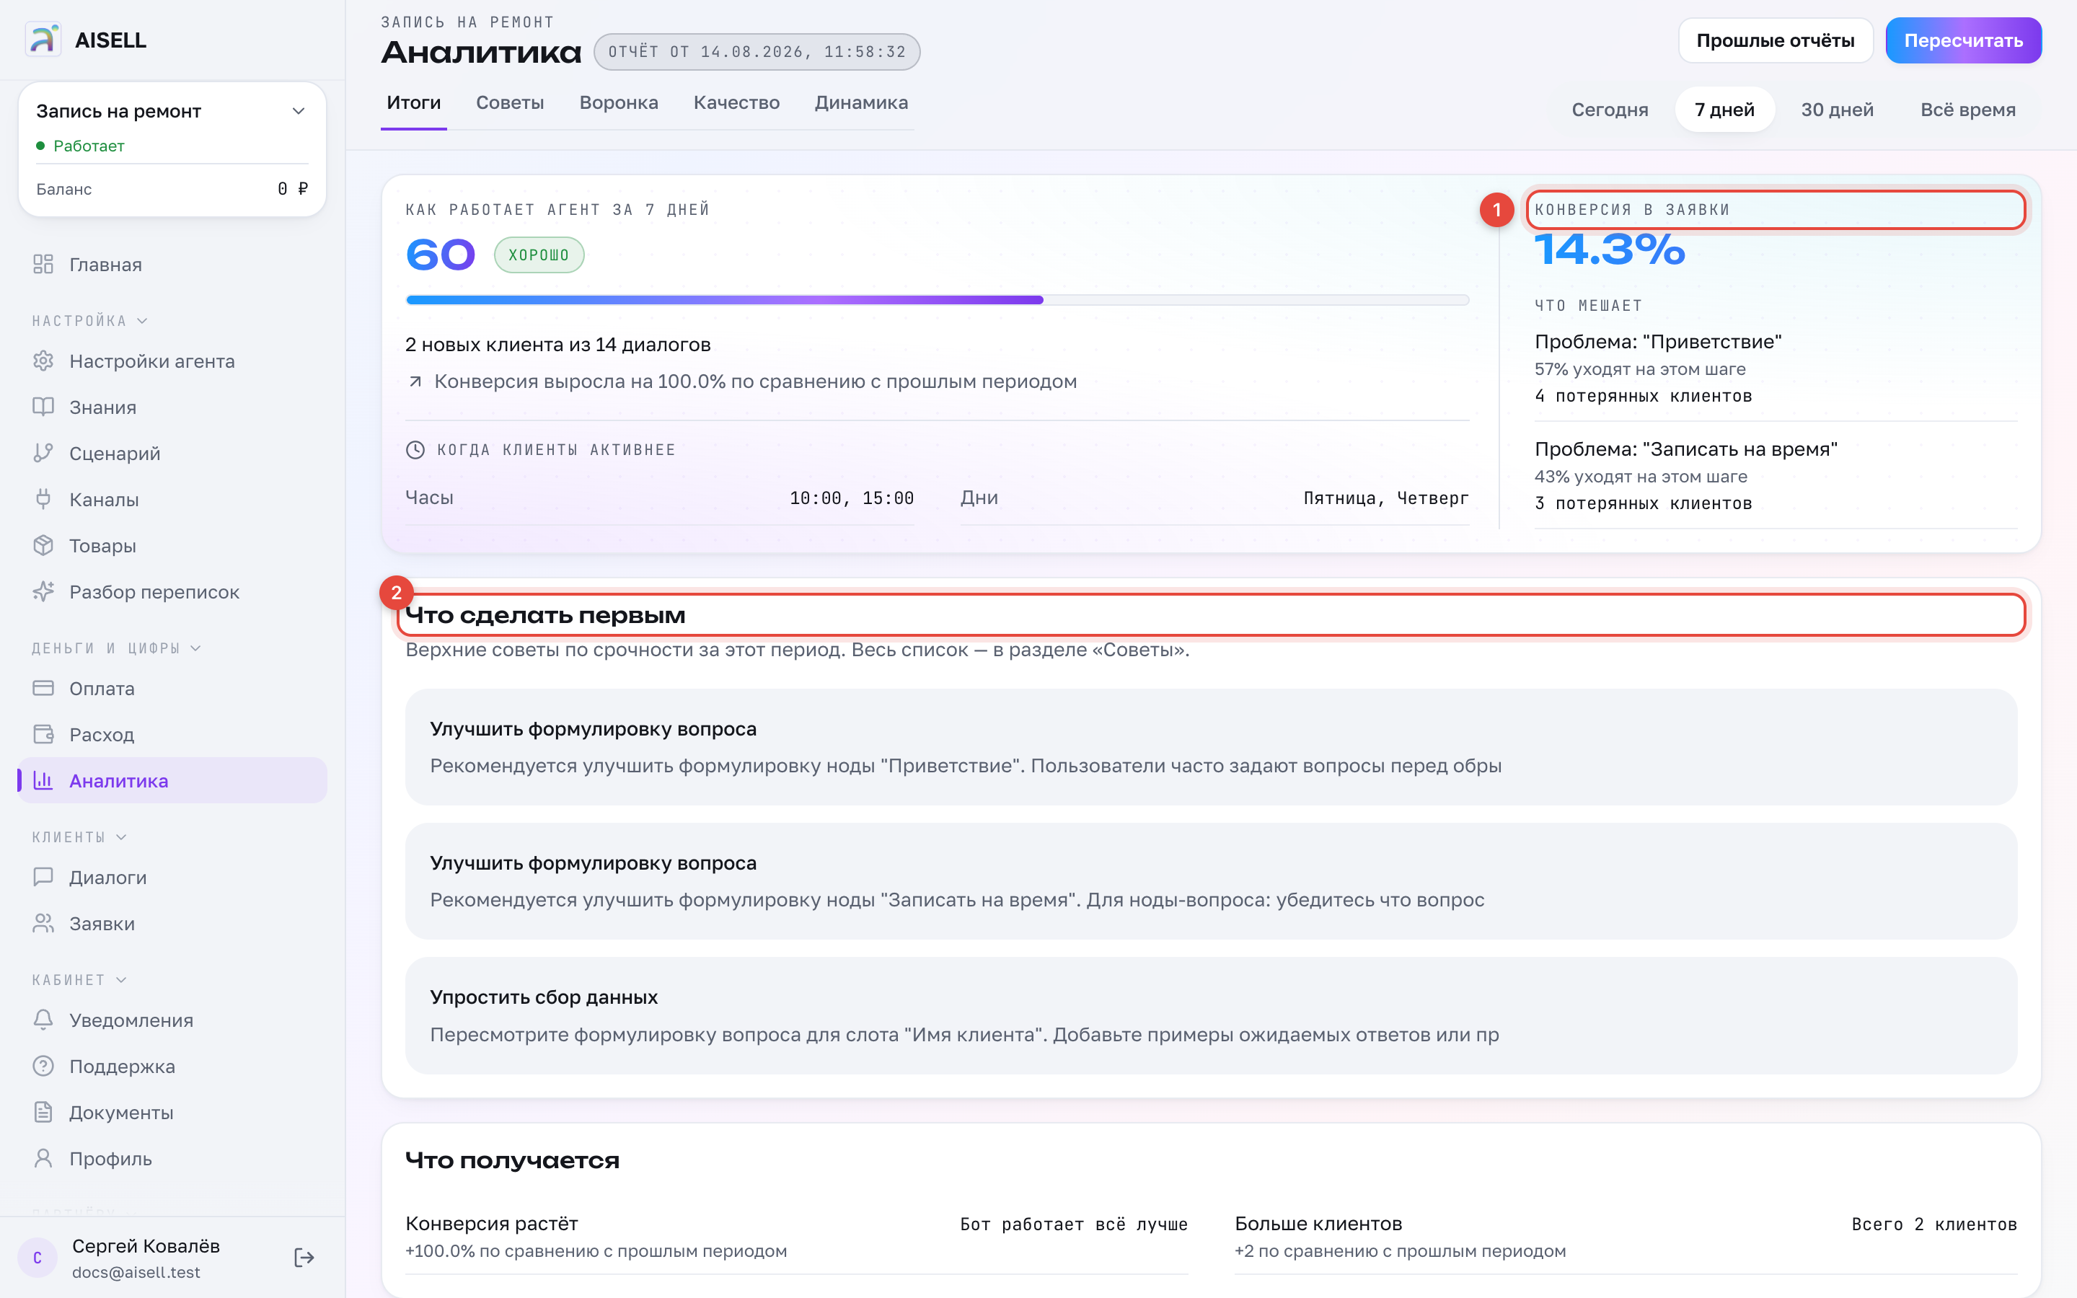
Task: Select the 7 дней period filter
Action: click(1724, 110)
